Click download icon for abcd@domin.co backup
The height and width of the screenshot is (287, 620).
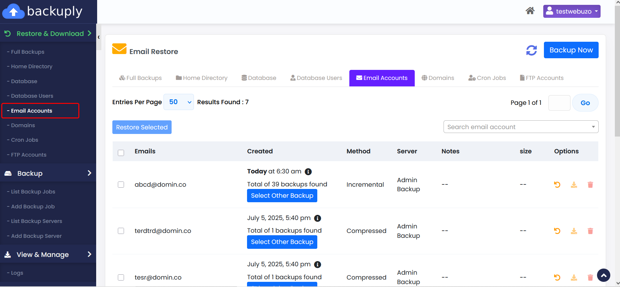574,185
